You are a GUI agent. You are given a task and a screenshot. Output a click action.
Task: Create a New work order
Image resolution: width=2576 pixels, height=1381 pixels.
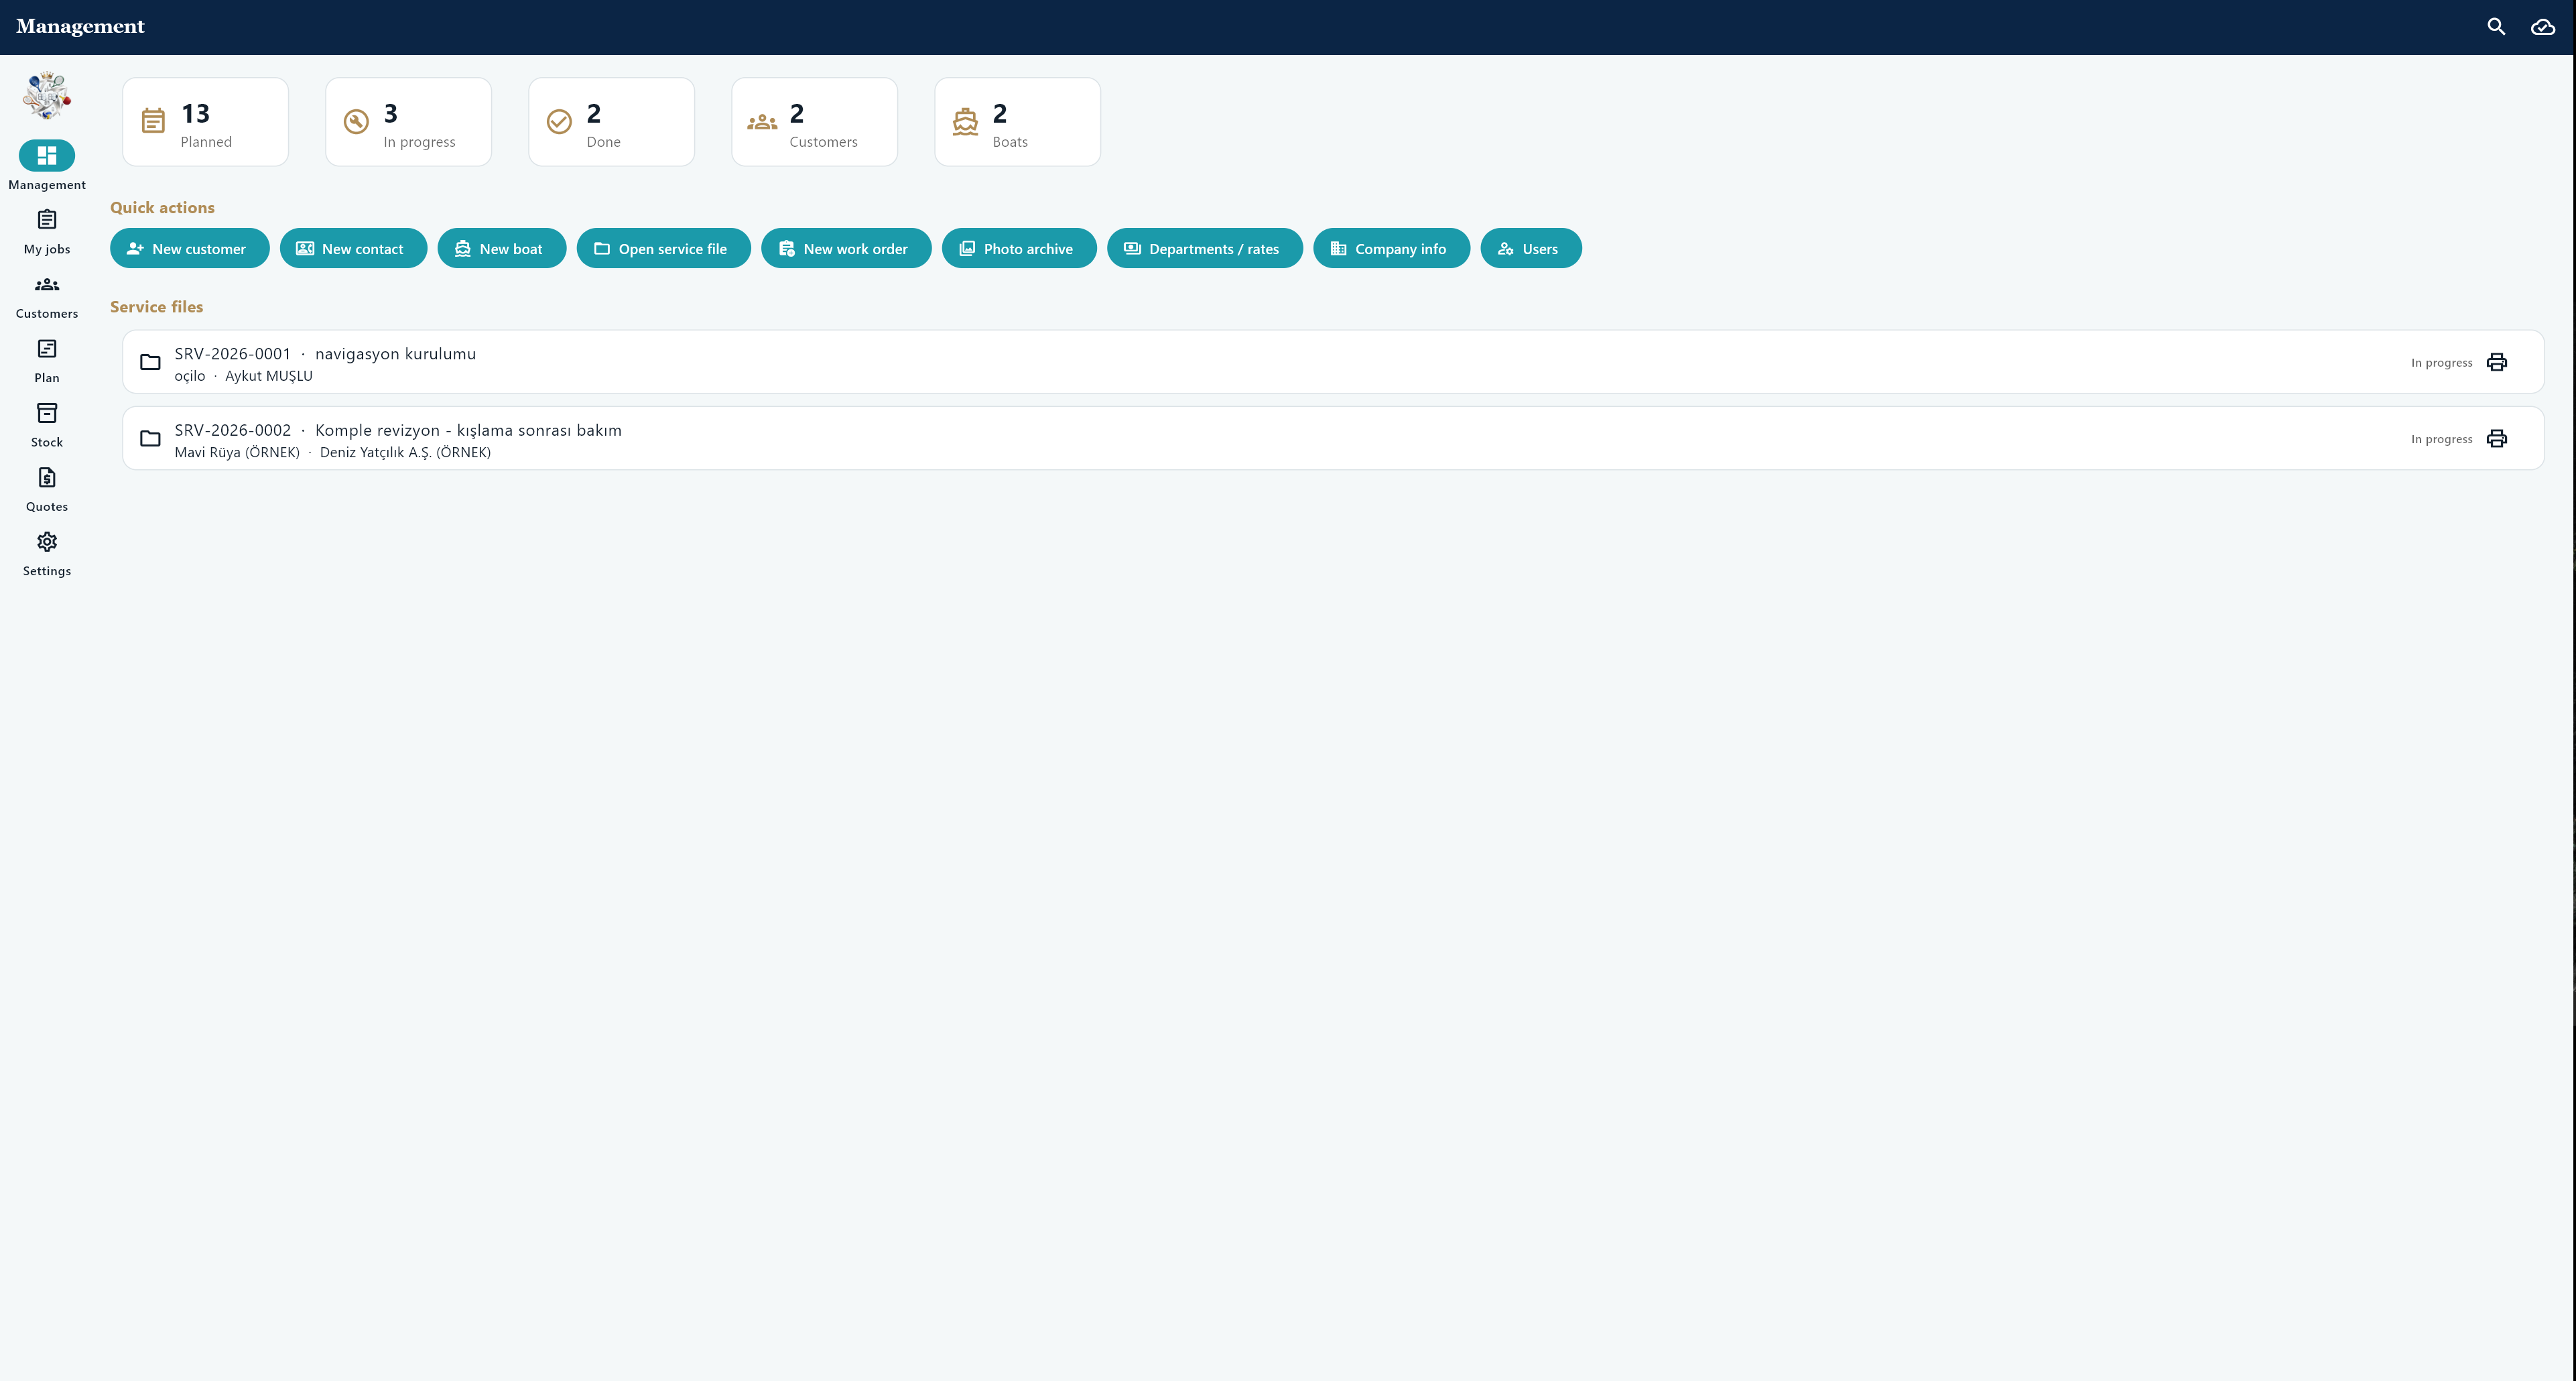(x=846, y=248)
